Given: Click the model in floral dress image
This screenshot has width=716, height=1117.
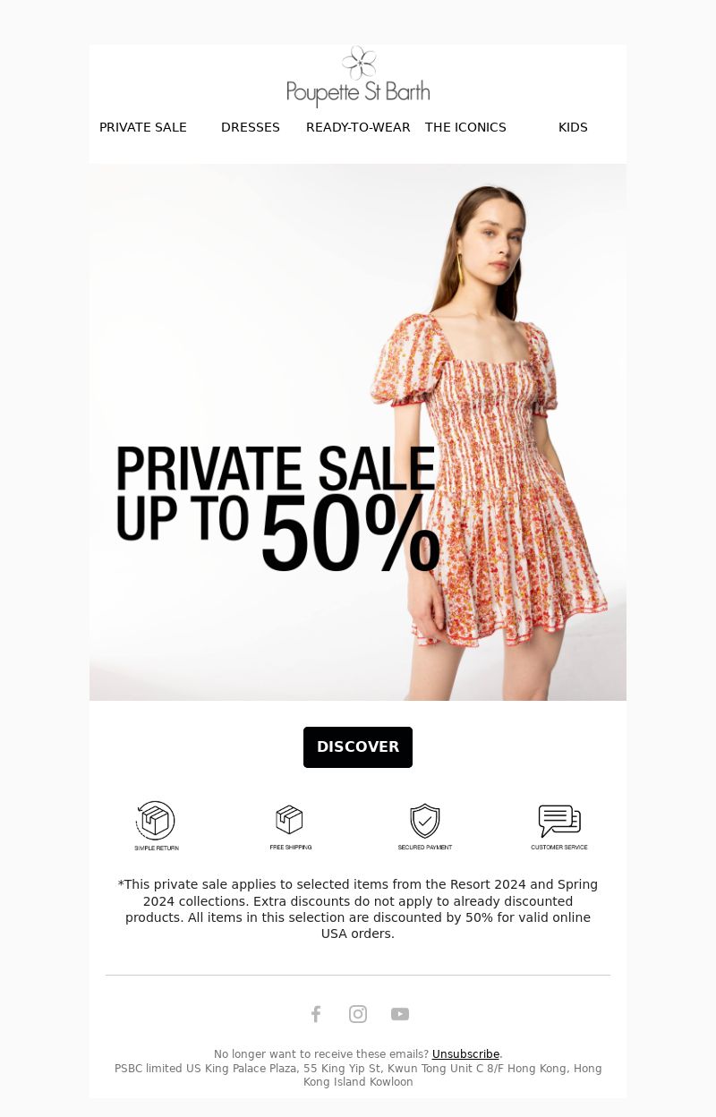Looking at the screenshot, I should click(358, 432).
